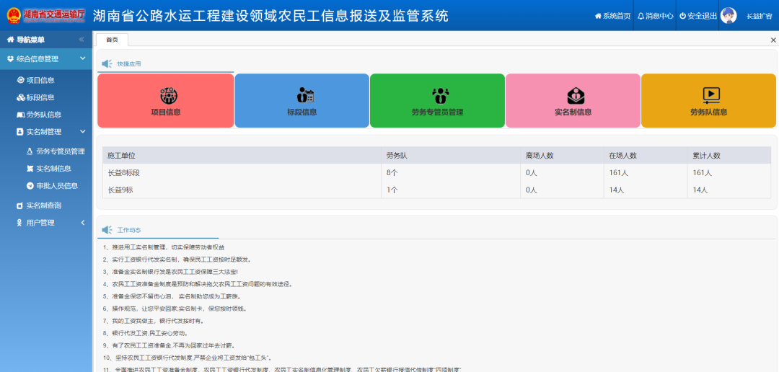Screen dimensions: 779x372
Task: Expand the 用户管理 menu
Action: point(82,223)
